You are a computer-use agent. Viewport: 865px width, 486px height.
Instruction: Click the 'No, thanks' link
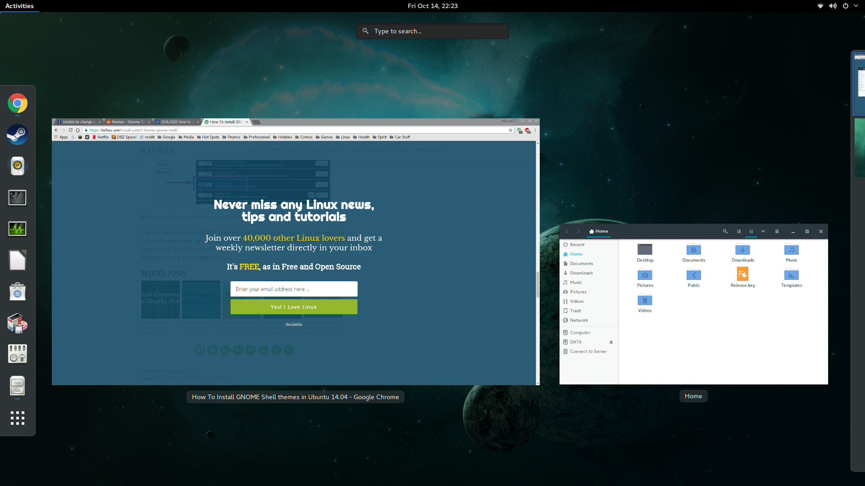(x=294, y=324)
